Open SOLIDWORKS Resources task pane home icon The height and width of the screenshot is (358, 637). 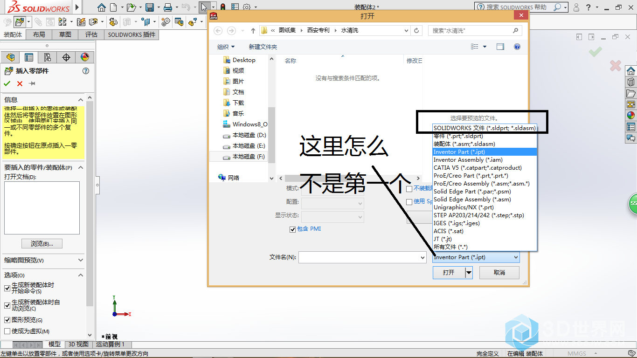(630, 71)
